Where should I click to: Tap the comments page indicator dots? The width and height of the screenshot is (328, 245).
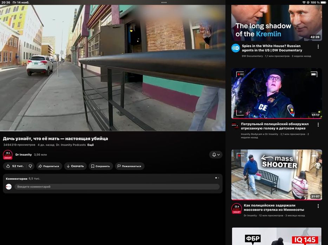point(217,178)
